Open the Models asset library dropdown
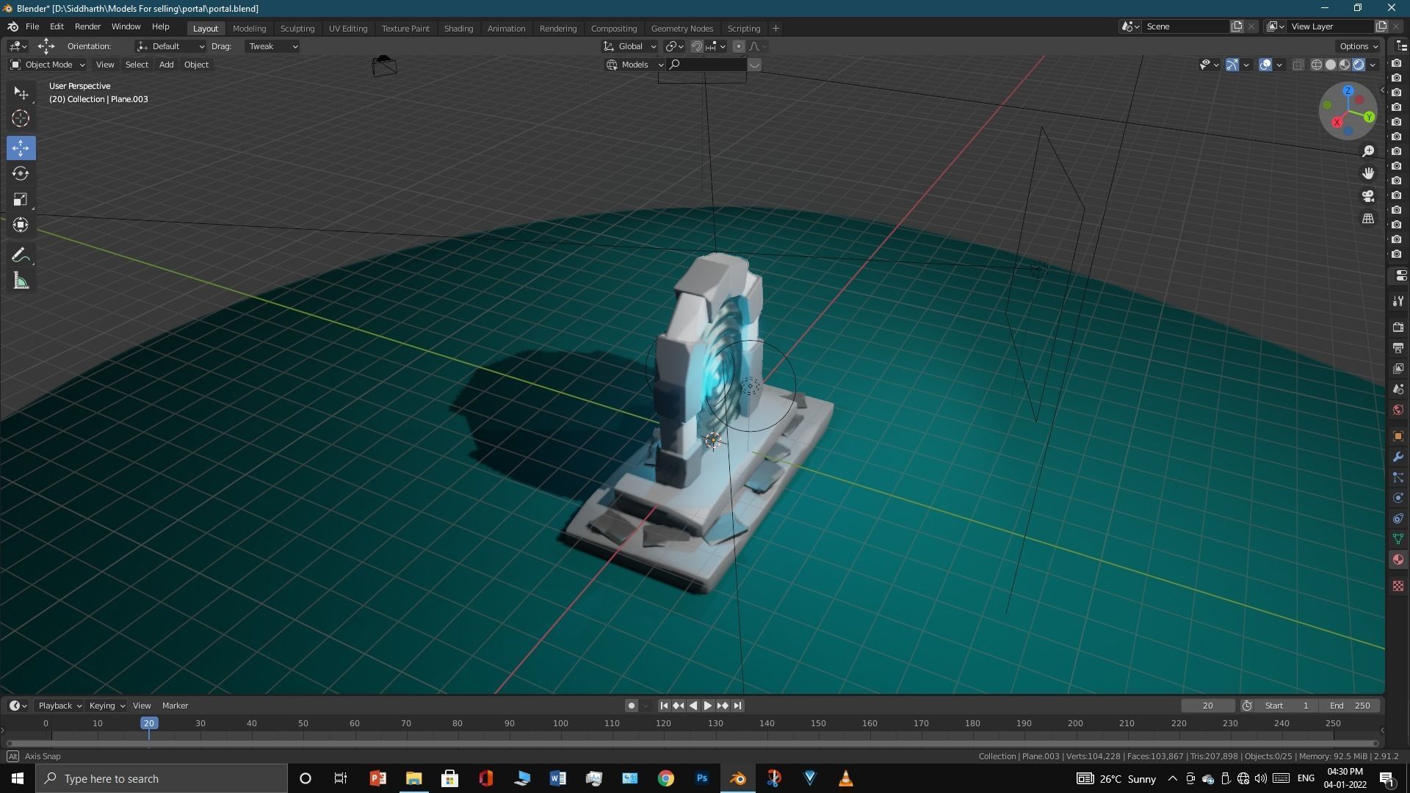 point(634,65)
